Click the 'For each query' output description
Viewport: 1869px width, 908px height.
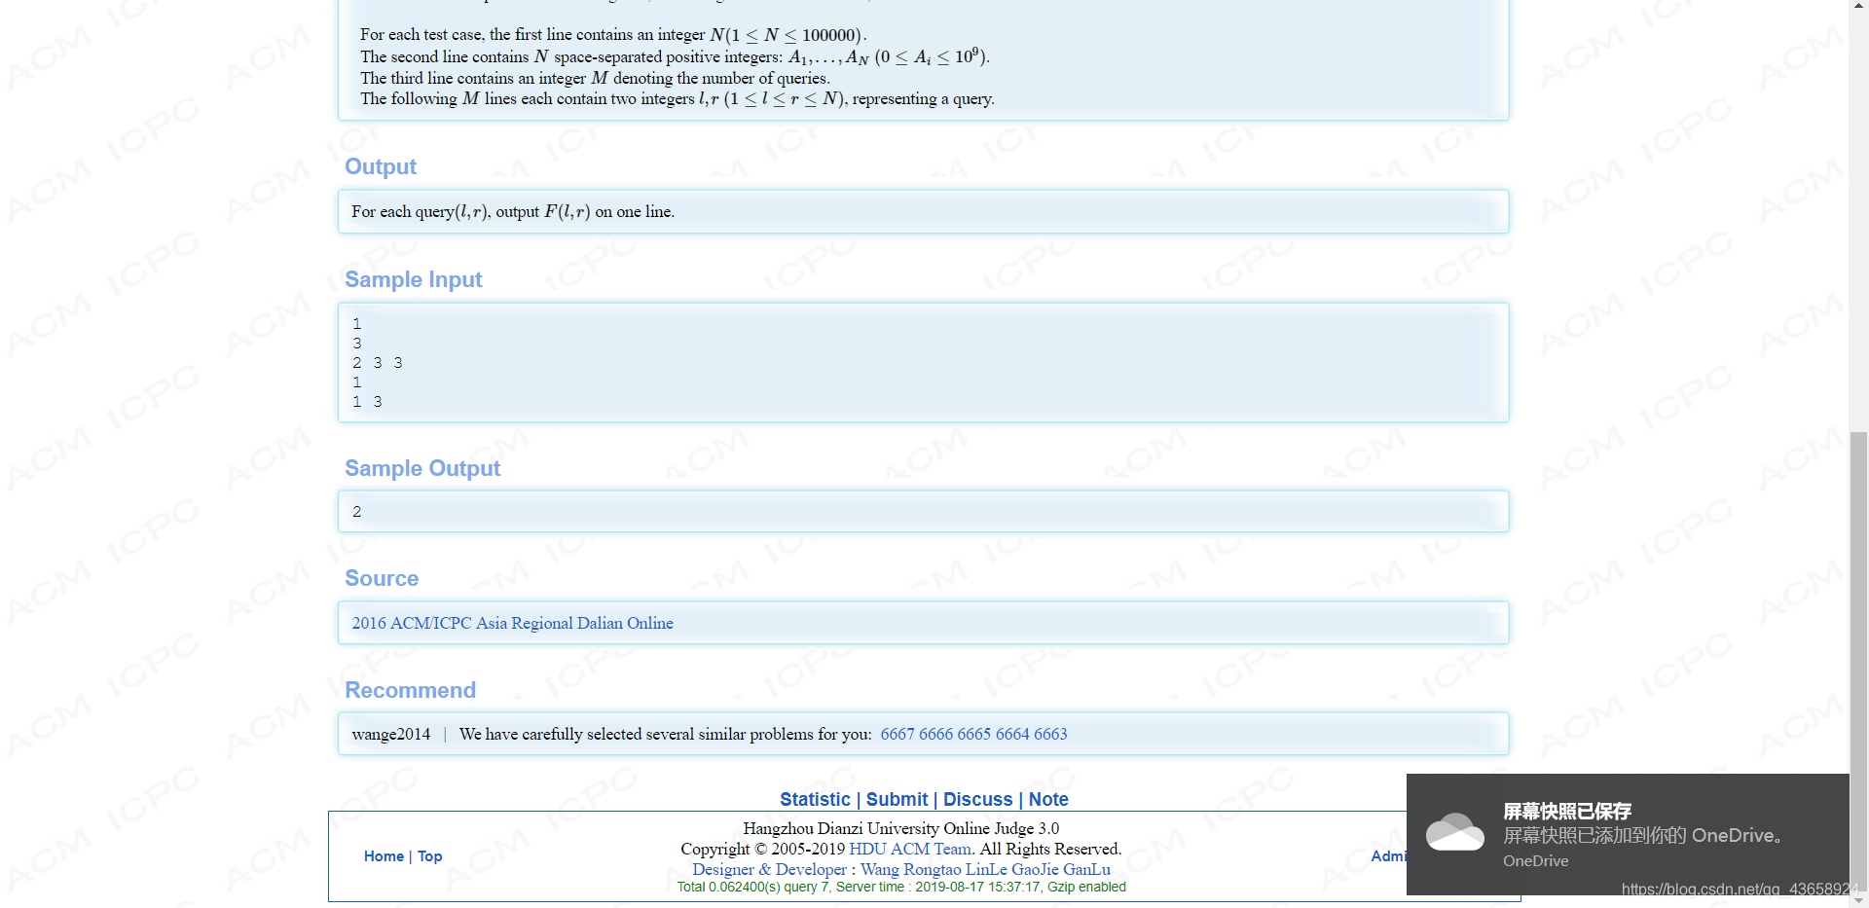[513, 211]
